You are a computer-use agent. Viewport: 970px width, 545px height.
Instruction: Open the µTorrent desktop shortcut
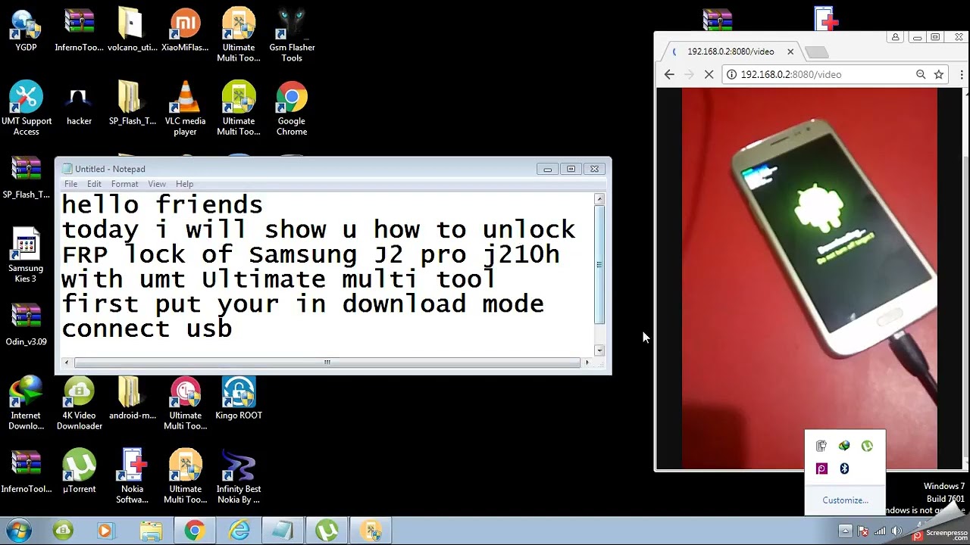point(79,472)
